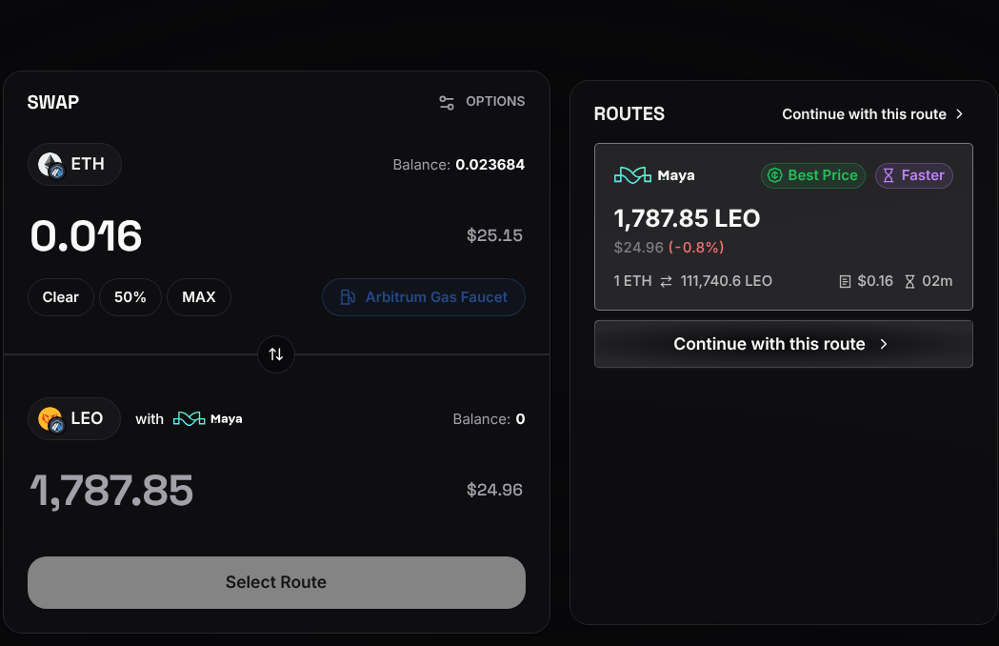This screenshot has width=999, height=646.
Task: Click the exchange rate arrows icon
Action: coord(666,281)
